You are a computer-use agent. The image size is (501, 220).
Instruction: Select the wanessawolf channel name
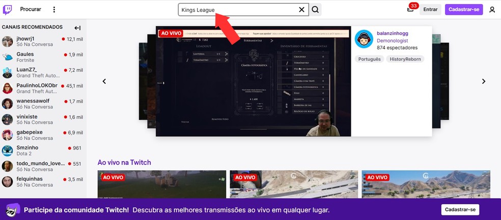33,101
